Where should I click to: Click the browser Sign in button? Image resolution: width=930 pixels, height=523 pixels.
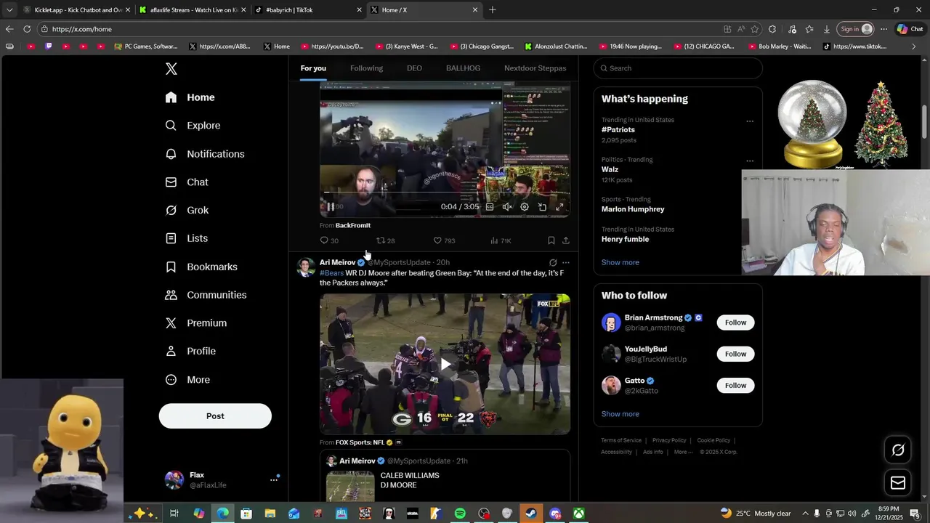[x=856, y=29]
